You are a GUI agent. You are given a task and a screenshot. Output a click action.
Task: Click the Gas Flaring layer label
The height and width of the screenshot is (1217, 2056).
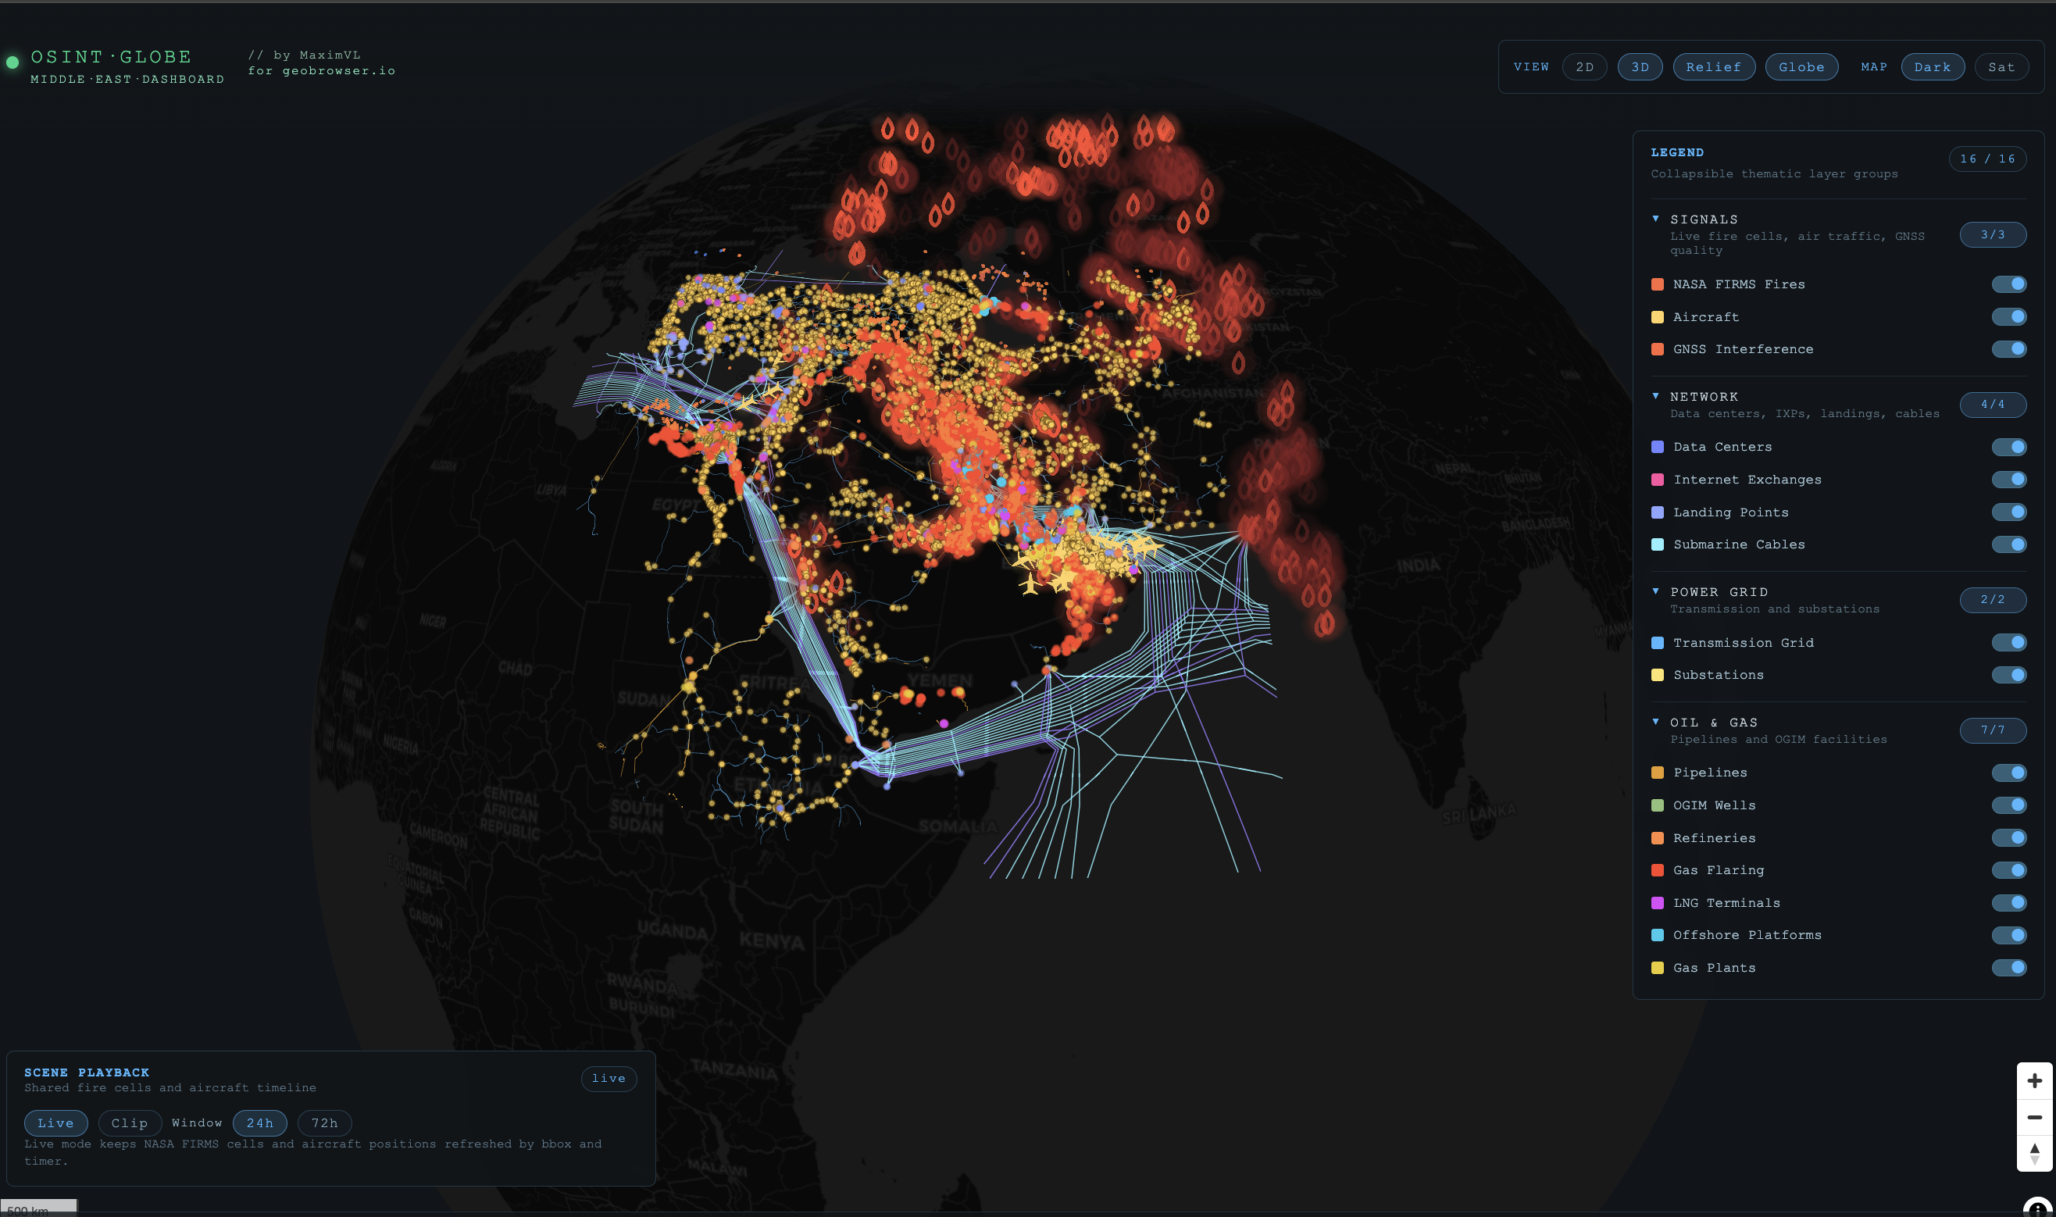(1718, 870)
